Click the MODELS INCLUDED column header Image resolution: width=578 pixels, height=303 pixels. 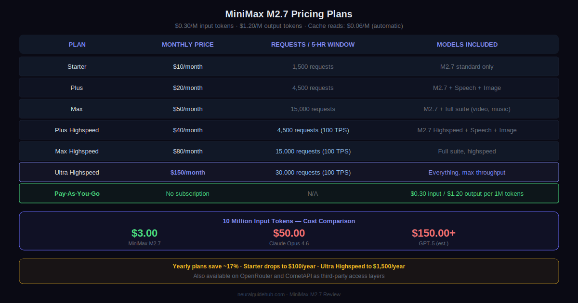[467, 45]
